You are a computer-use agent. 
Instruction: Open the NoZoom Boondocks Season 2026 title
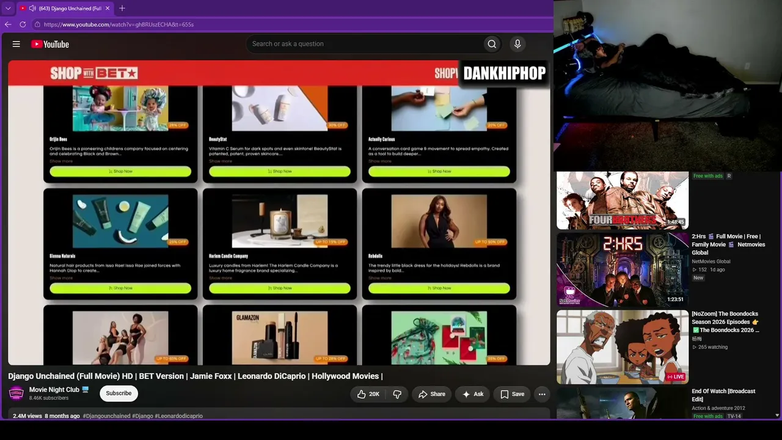click(726, 322)
